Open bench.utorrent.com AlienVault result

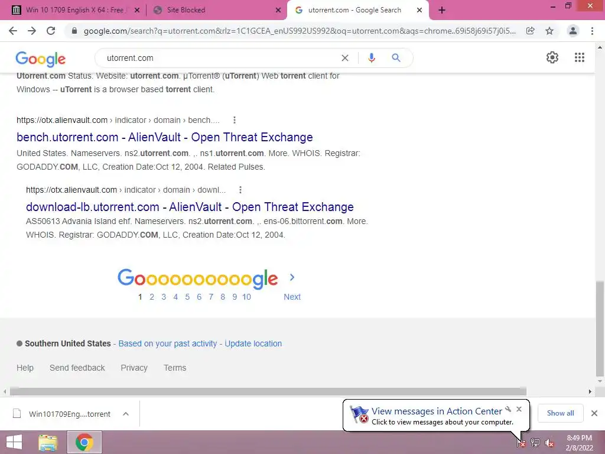tap(165, 137)
